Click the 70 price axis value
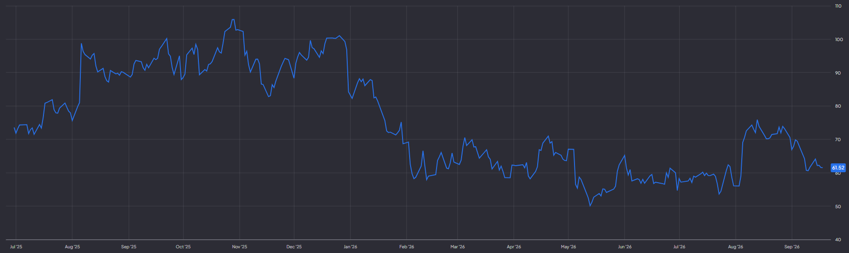 (838, 140)
